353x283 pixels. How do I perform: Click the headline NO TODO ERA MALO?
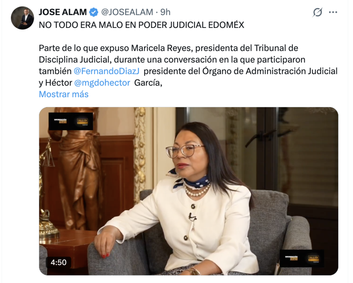[141, 25]
